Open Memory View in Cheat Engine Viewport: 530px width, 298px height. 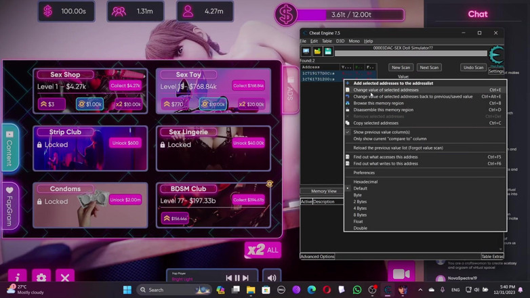pos(323,191)
